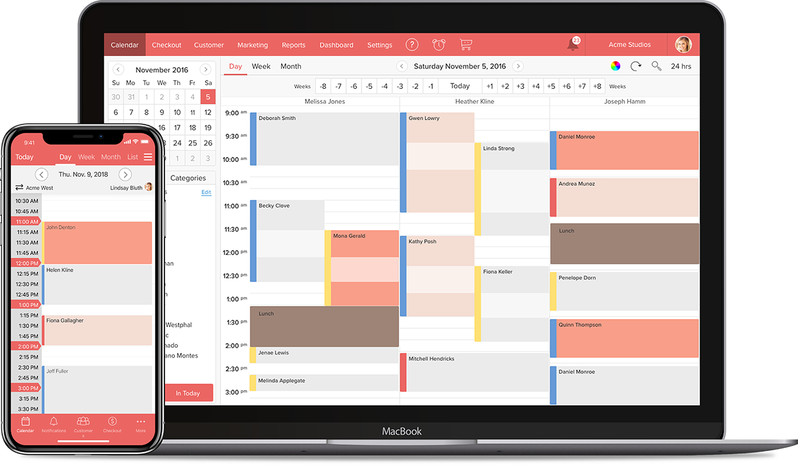Open the shopping cart icon

pos(466,45)
